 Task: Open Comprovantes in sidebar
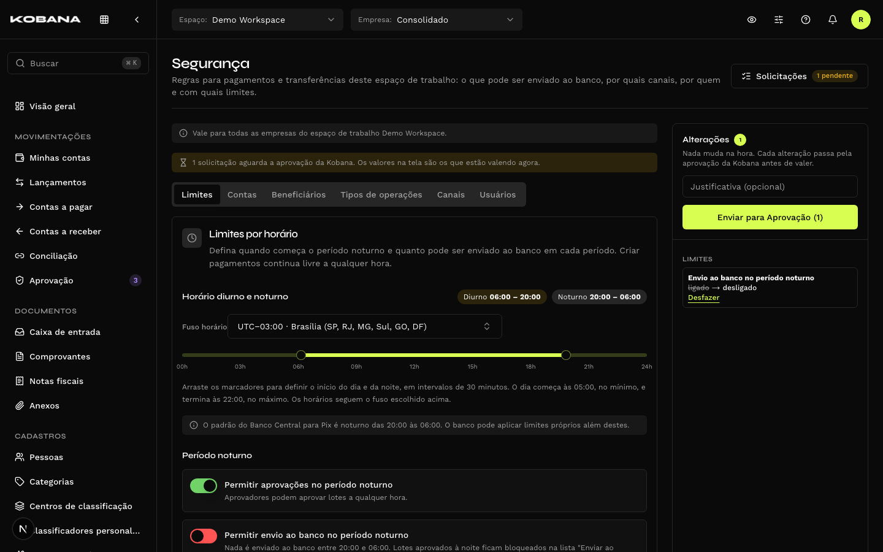tap(78, 356)
